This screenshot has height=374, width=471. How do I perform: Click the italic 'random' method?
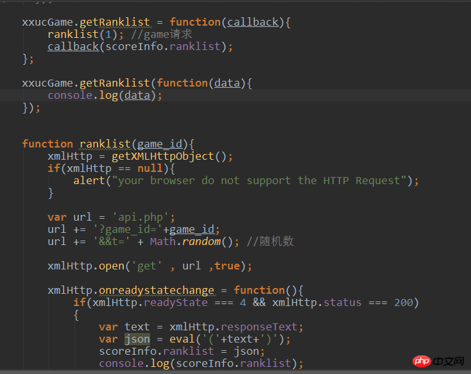(x=201, y=241)
